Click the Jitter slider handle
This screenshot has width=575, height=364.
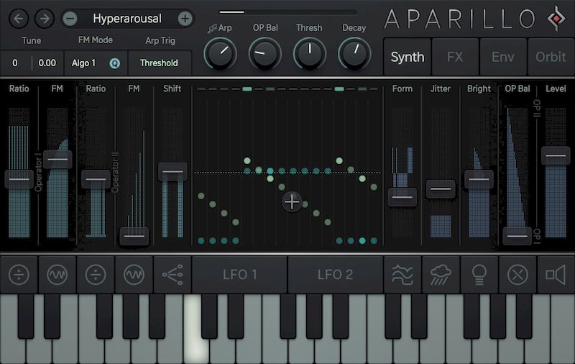[x=441, y=188]
